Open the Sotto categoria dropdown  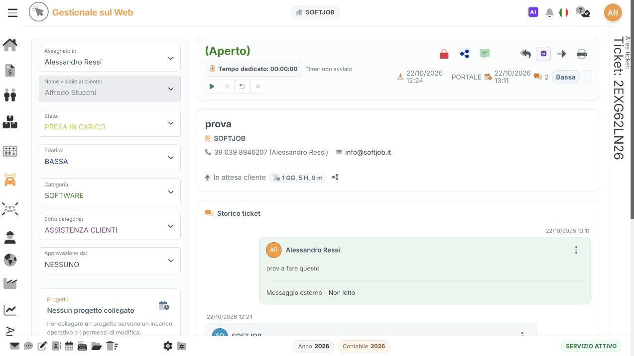(110, 226)
